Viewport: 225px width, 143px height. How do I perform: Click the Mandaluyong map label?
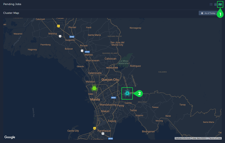pyautogui.click(x=108, y=105)
